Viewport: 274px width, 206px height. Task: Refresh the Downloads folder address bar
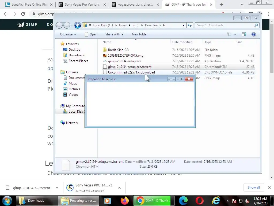coord(190,25)
